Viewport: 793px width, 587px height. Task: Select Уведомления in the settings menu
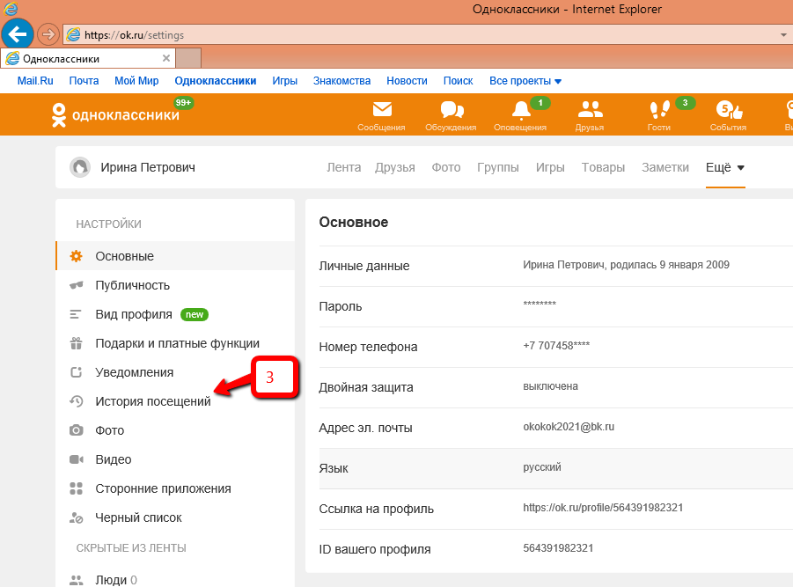pos(175,372)
